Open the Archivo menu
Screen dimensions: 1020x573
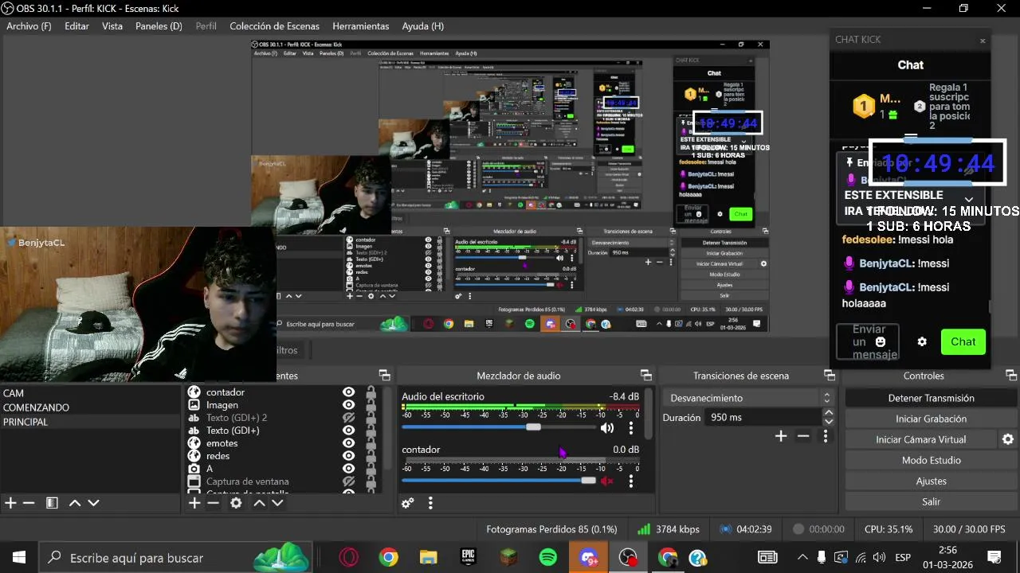pos(29,26)
